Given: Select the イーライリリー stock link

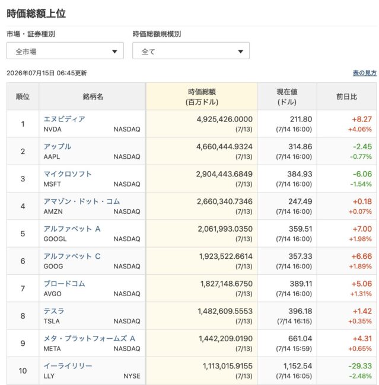Looking at the screenshot, I should point(68,366).
